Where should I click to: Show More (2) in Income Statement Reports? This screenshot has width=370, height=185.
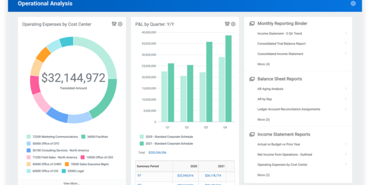(x=263, y=175)
